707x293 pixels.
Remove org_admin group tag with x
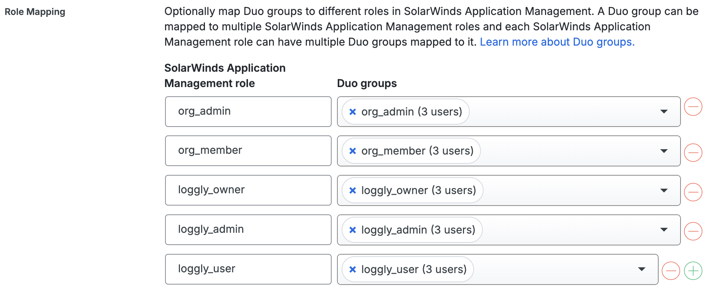pyautogui.click(x=352, y=112)
